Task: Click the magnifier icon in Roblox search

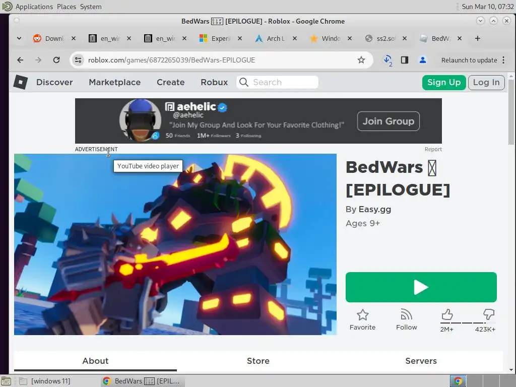Action: tap(243, 82)
